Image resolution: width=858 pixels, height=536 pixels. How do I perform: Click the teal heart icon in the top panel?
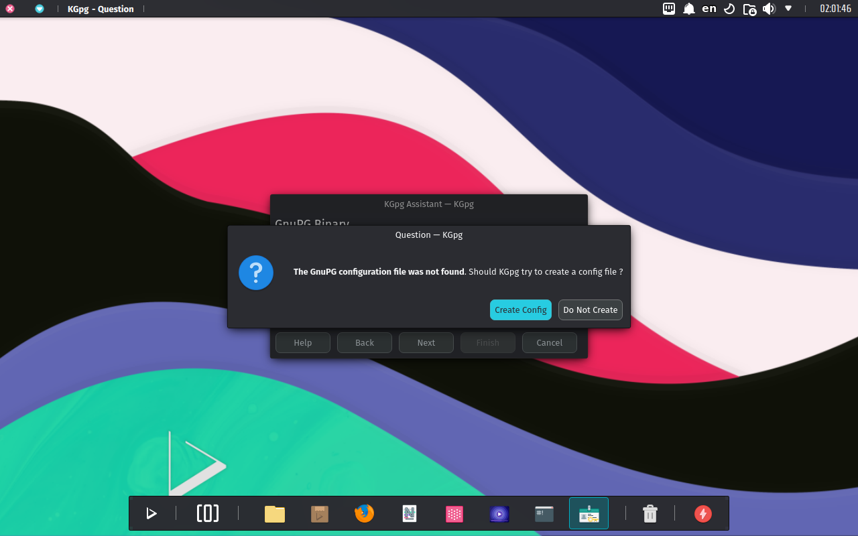click(x=40, y=9)
